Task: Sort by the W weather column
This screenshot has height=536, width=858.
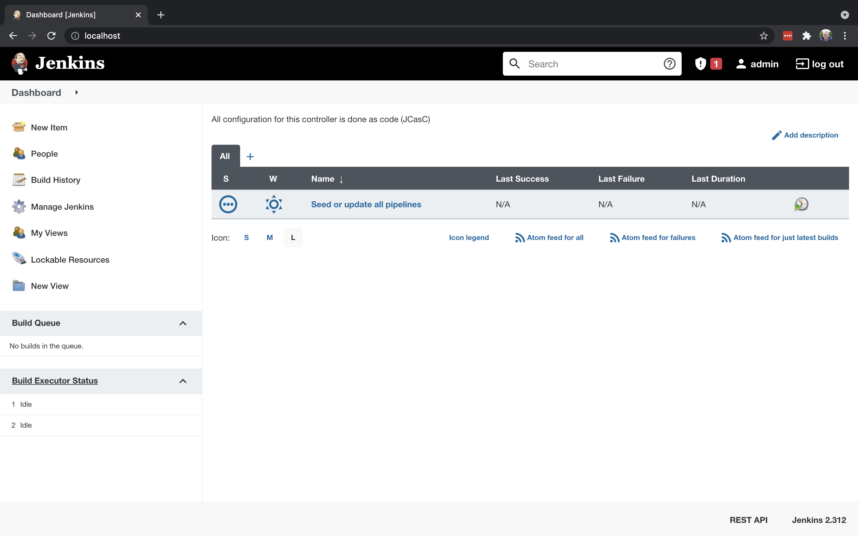Action: [273, 179]
